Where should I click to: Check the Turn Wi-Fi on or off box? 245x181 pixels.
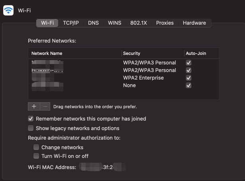pos(36,156)
